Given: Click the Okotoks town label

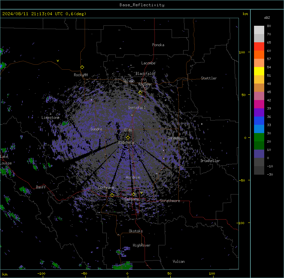Looking at the screenshot, I should click(x=136, y=231).
